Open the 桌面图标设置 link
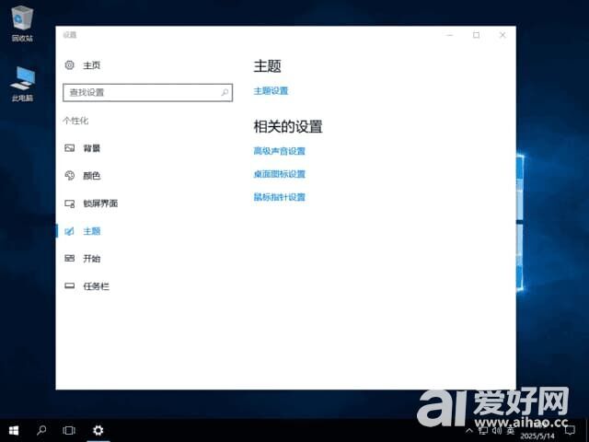This screenshot has height=442, width=589. 280,174
